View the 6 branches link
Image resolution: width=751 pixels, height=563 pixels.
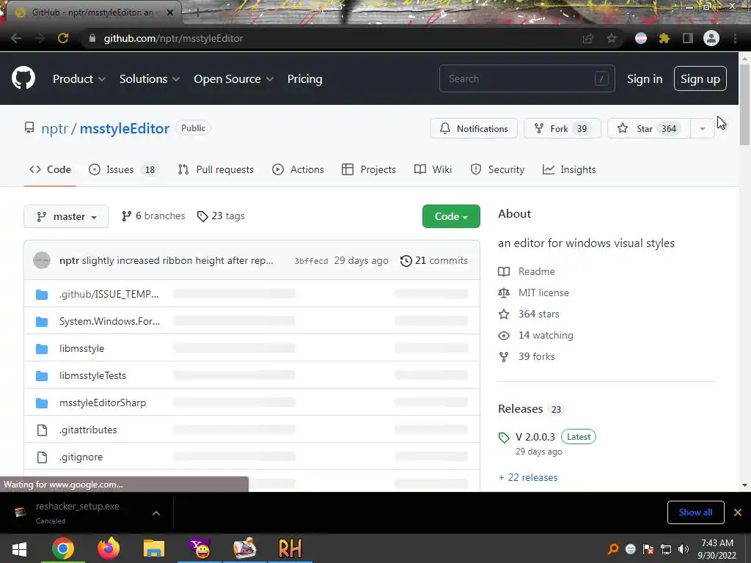[x=153, y=216]
